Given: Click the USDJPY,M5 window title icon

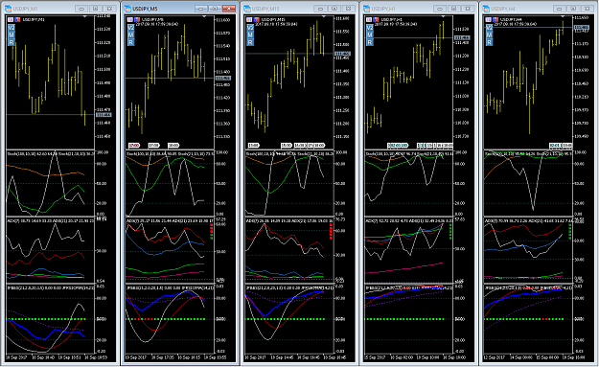Looking at the screenshot, I should [x=127, y=9].
